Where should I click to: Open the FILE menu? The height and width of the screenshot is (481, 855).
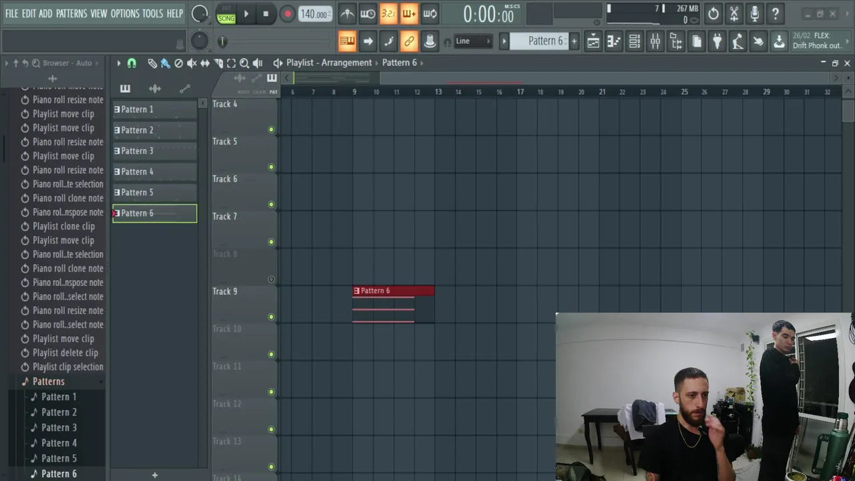(12, 13)
